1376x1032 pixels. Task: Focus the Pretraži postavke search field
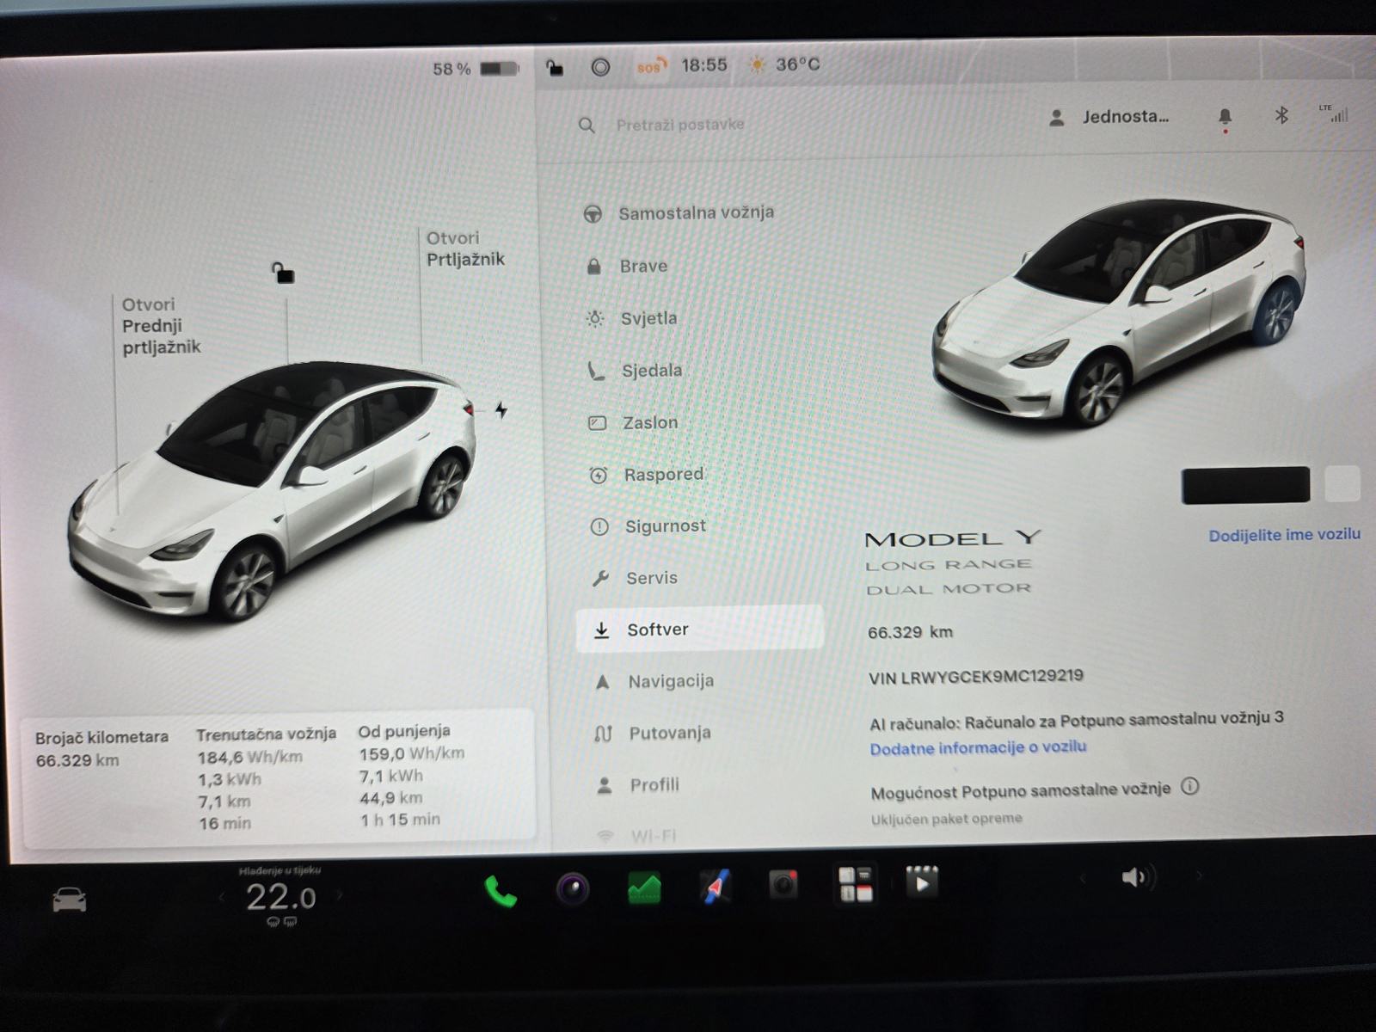coord(679,125)
